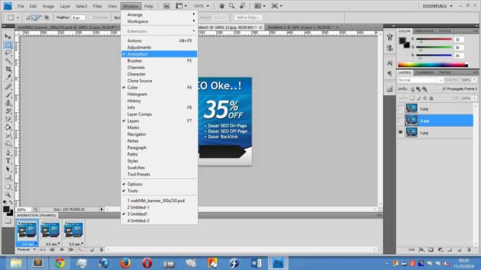This screenshot has width=481, height=270.
Task: Select next animation frame button
Action: 71,250
